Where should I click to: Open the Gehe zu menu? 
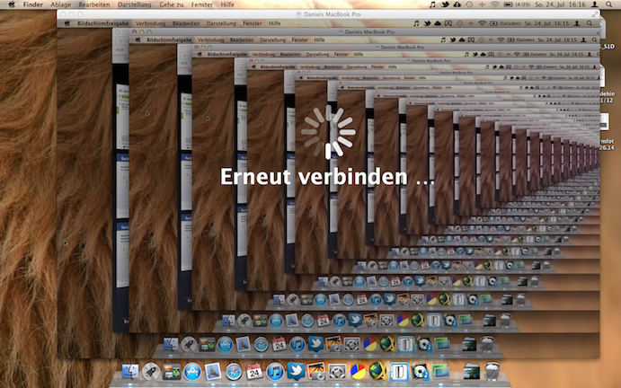pyautogui.click(x=171, y=4)
